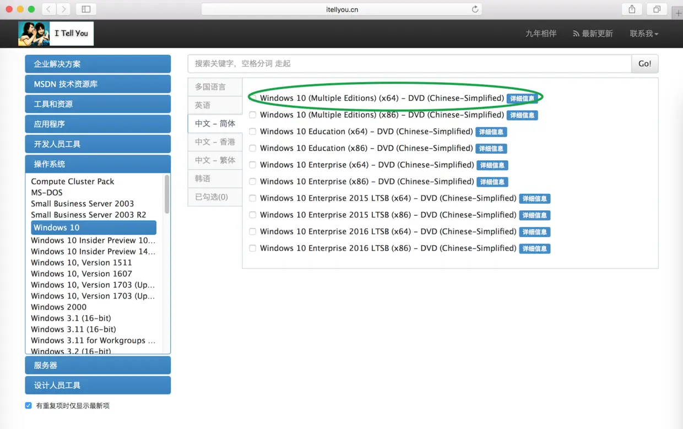The width and height of the screenshot is (683, 429).
Task: Check Windows 10 Enterprise x86 checkbox
Action: pos(252,181)
